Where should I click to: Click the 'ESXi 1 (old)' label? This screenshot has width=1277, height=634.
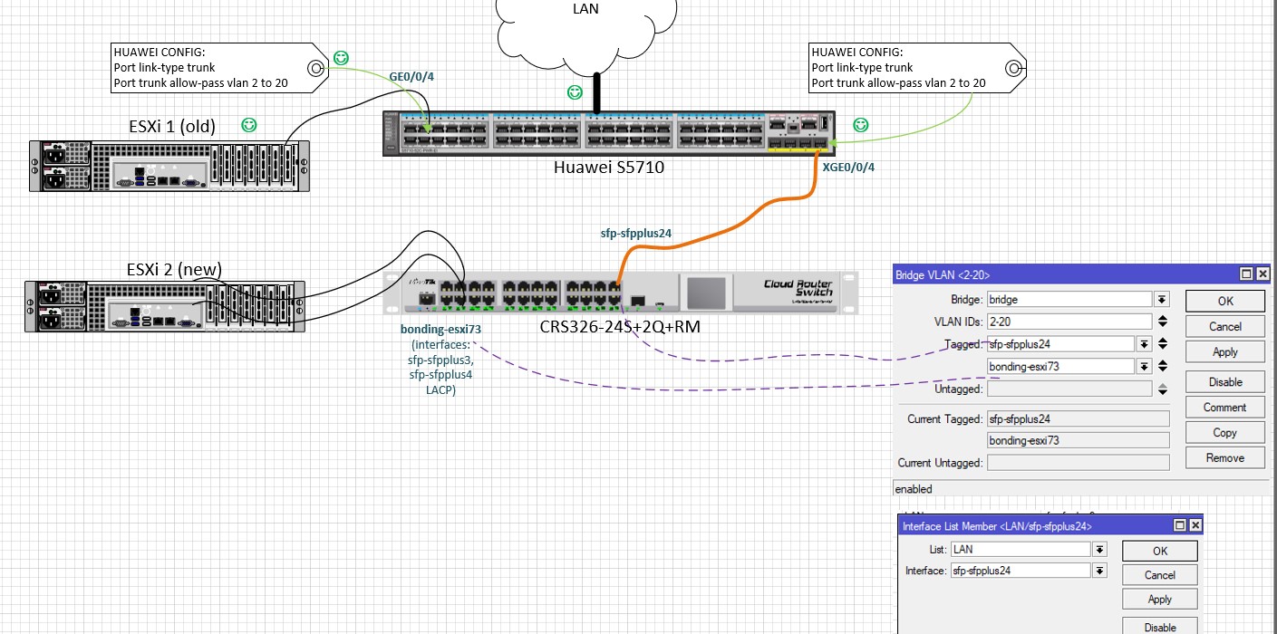pyautogui.click(x=172, y=126)
